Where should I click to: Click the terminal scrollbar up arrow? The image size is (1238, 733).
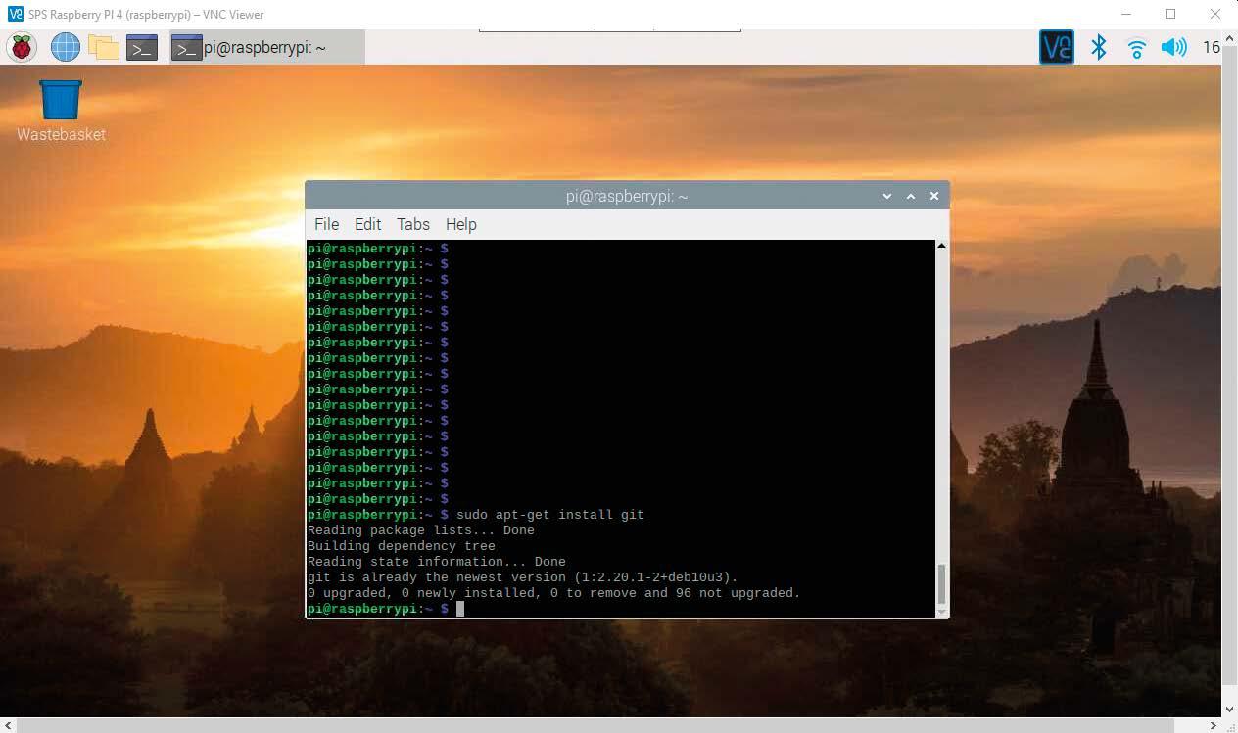pyautogui.click(x=942, y=246)
